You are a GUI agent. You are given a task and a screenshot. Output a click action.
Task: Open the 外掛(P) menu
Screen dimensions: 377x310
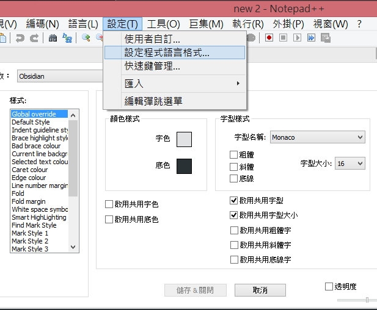point(288,24)
